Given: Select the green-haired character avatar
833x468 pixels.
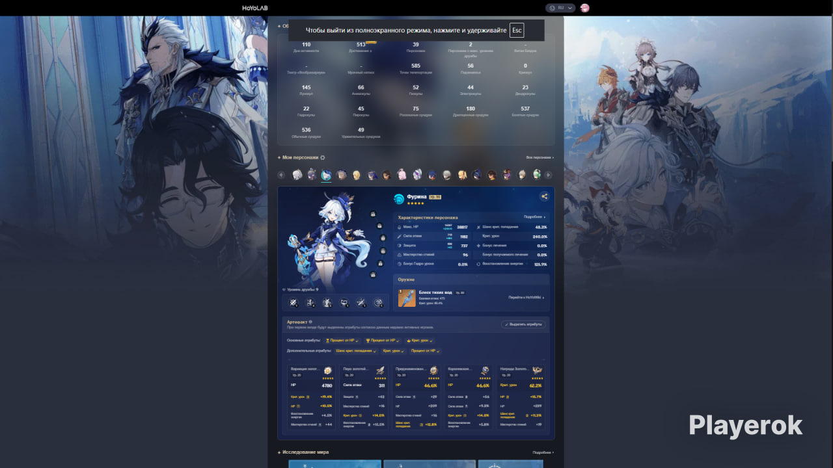Looking at the screenshot, I should (537, 174).
